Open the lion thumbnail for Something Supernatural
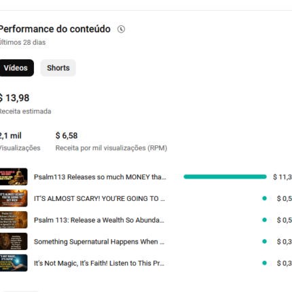The image size is (292, 292). 14,241
